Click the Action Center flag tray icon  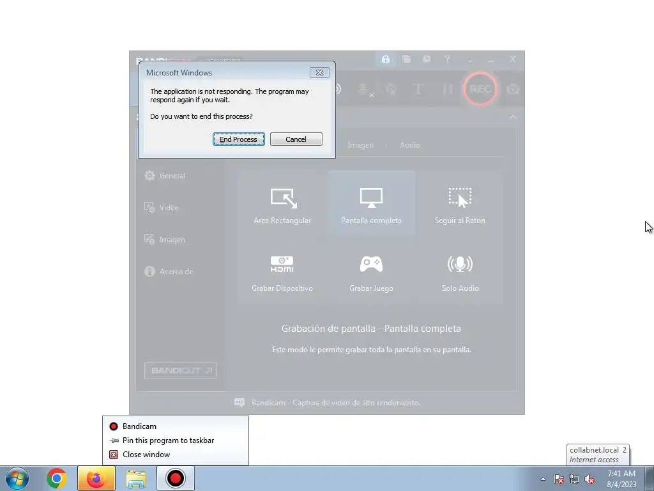(559, 479)
